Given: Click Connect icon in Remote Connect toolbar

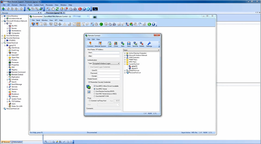Looking at the screenshot, I should (x=90, y=44).
